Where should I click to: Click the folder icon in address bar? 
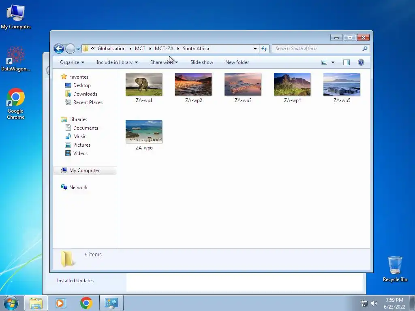point(86,49)
